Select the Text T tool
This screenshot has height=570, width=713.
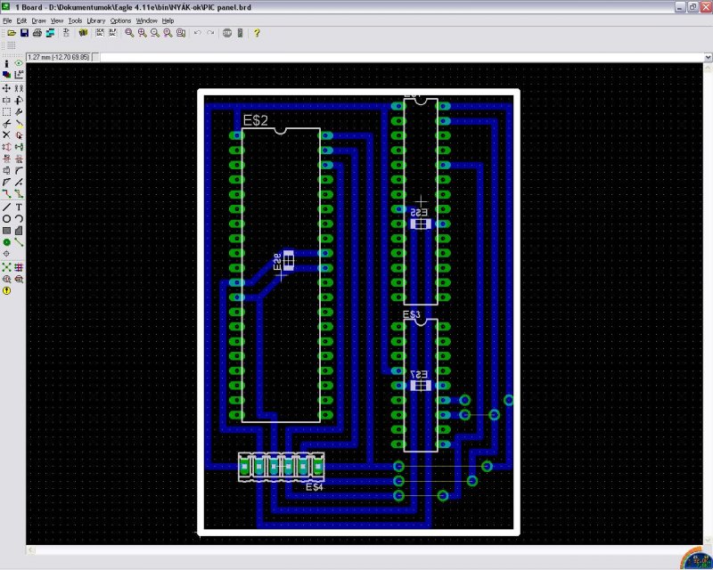[x=19, y=208]
